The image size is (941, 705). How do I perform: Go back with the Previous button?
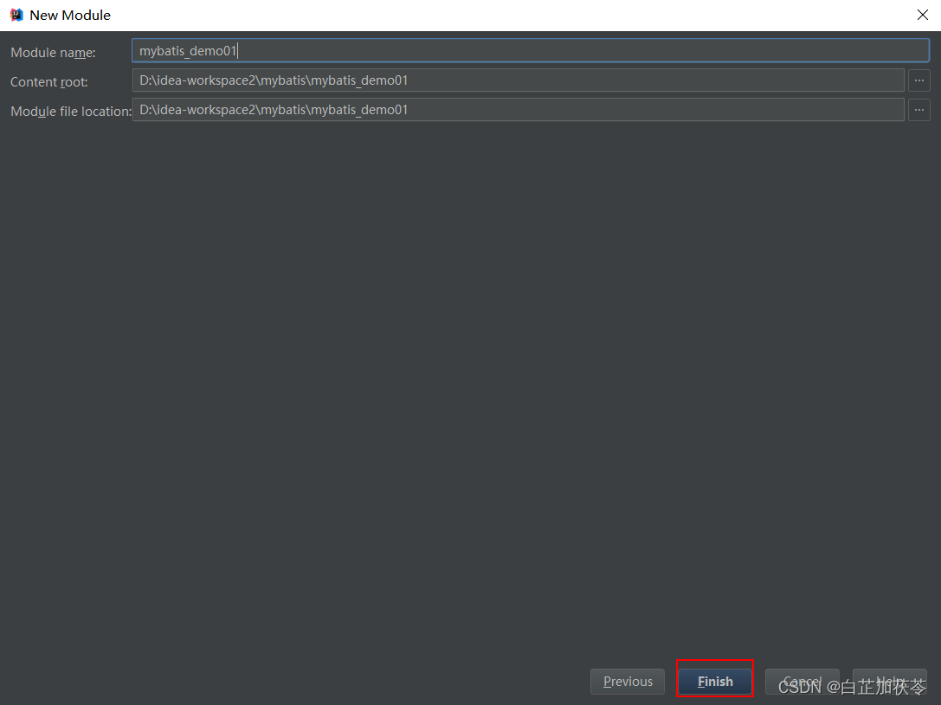[x=628, y=682]
